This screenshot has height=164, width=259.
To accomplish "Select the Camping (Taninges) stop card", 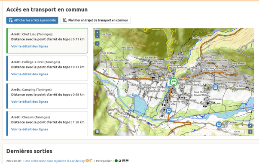I will (47, 96).
